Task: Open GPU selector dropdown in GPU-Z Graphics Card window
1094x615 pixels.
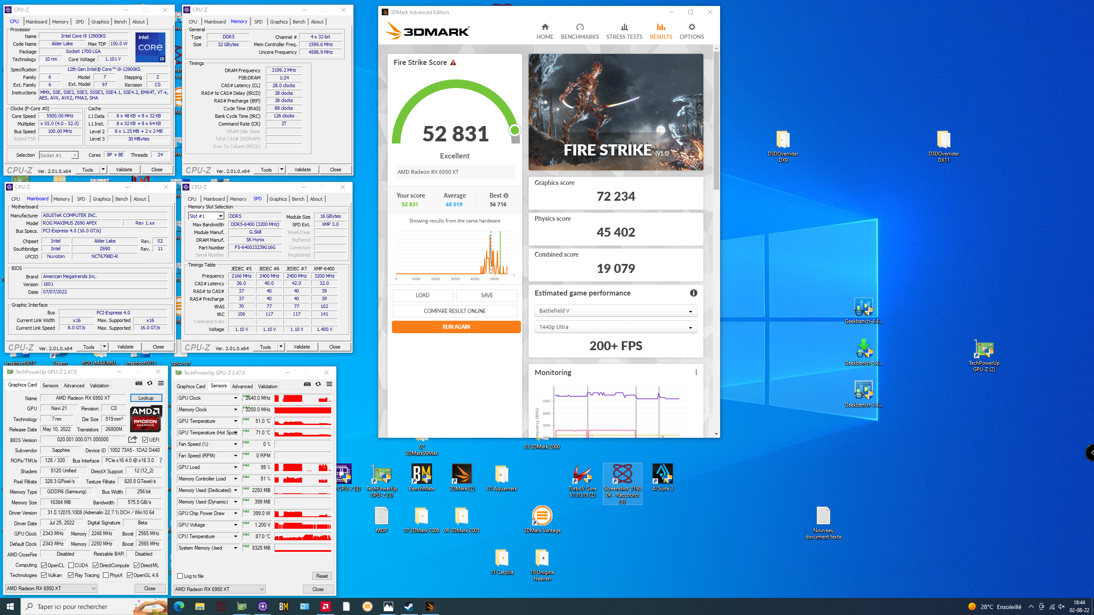Action: [51, 589]
